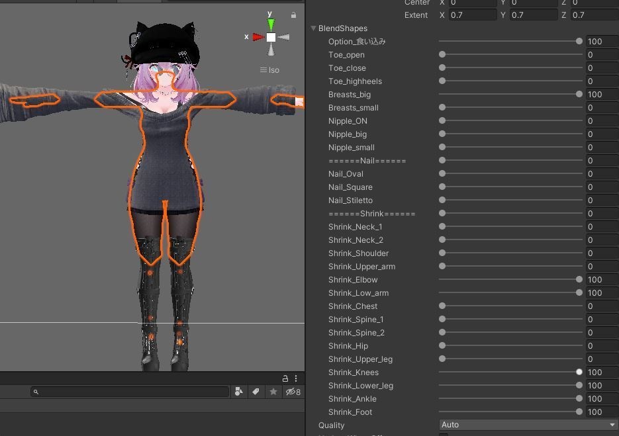Click the green Y axis cone on the gizmo
The width and height of the screenshot is (619, 436).
coord(271,24)
